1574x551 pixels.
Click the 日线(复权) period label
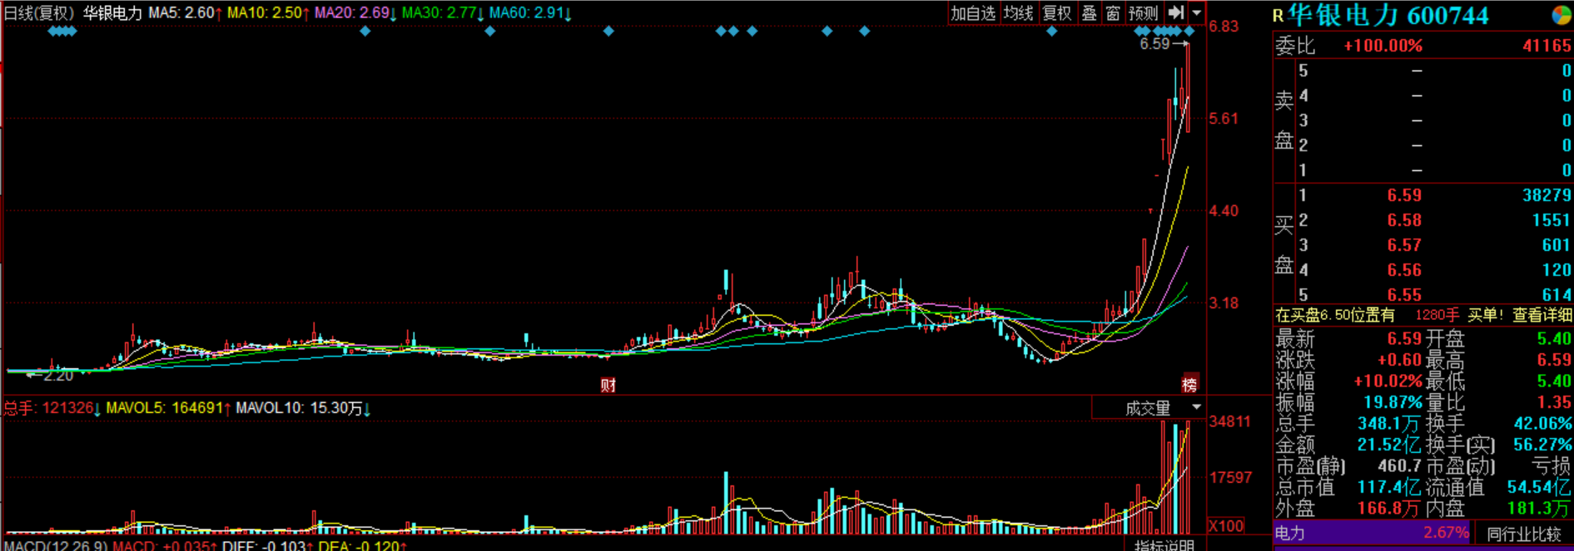click(x=40, y=13)
